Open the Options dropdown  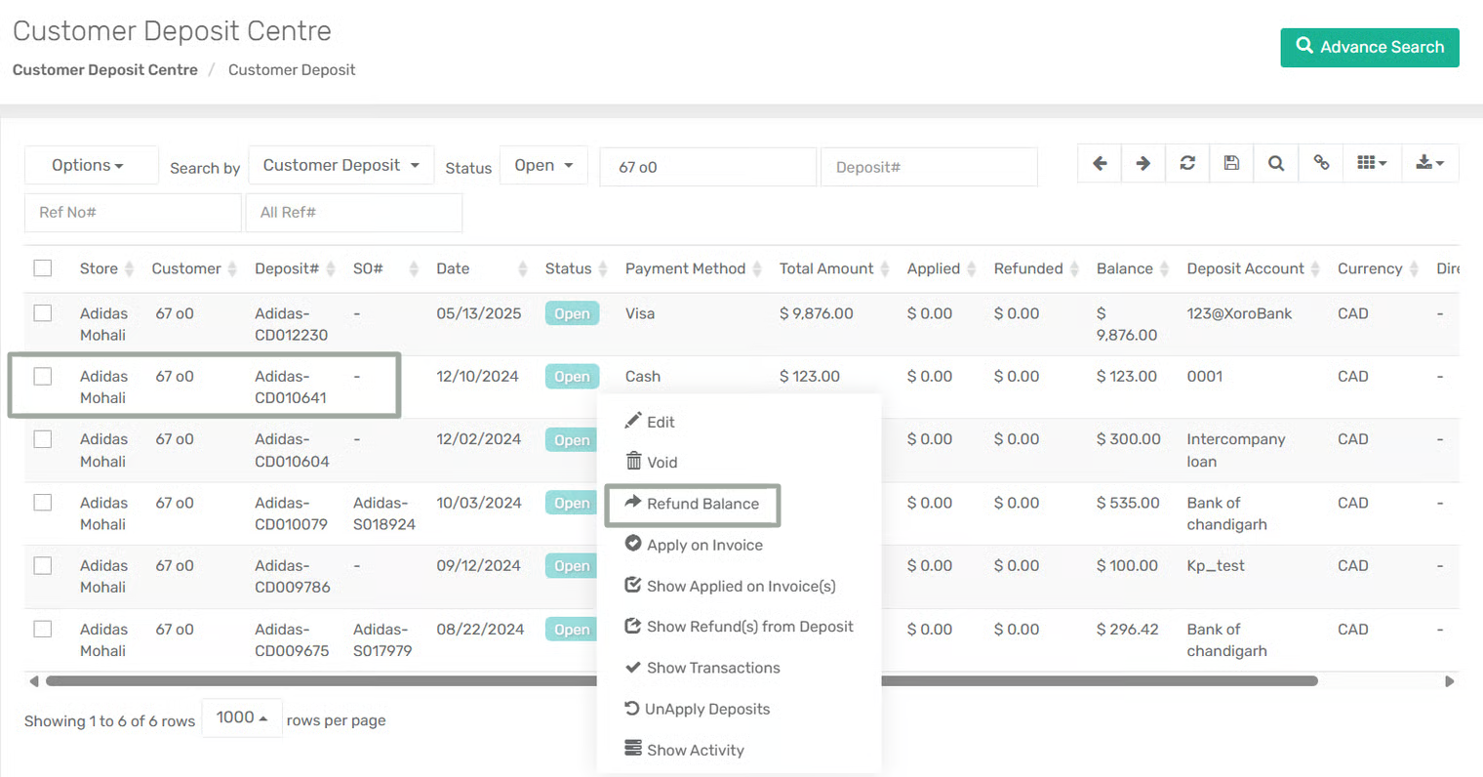click(90, 166)
